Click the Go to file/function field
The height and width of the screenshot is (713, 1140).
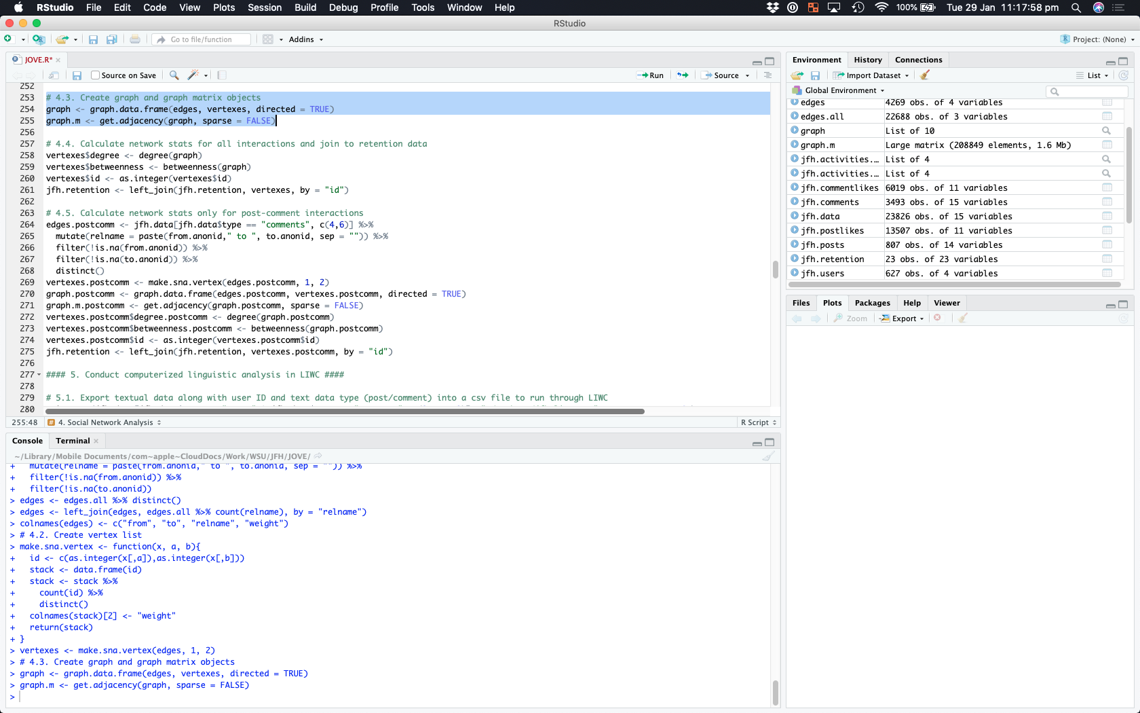pos(202,39)
